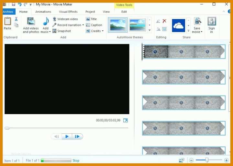The image size is (233, 166).
Task: View preview full screen icon
Action: point(126,120)
